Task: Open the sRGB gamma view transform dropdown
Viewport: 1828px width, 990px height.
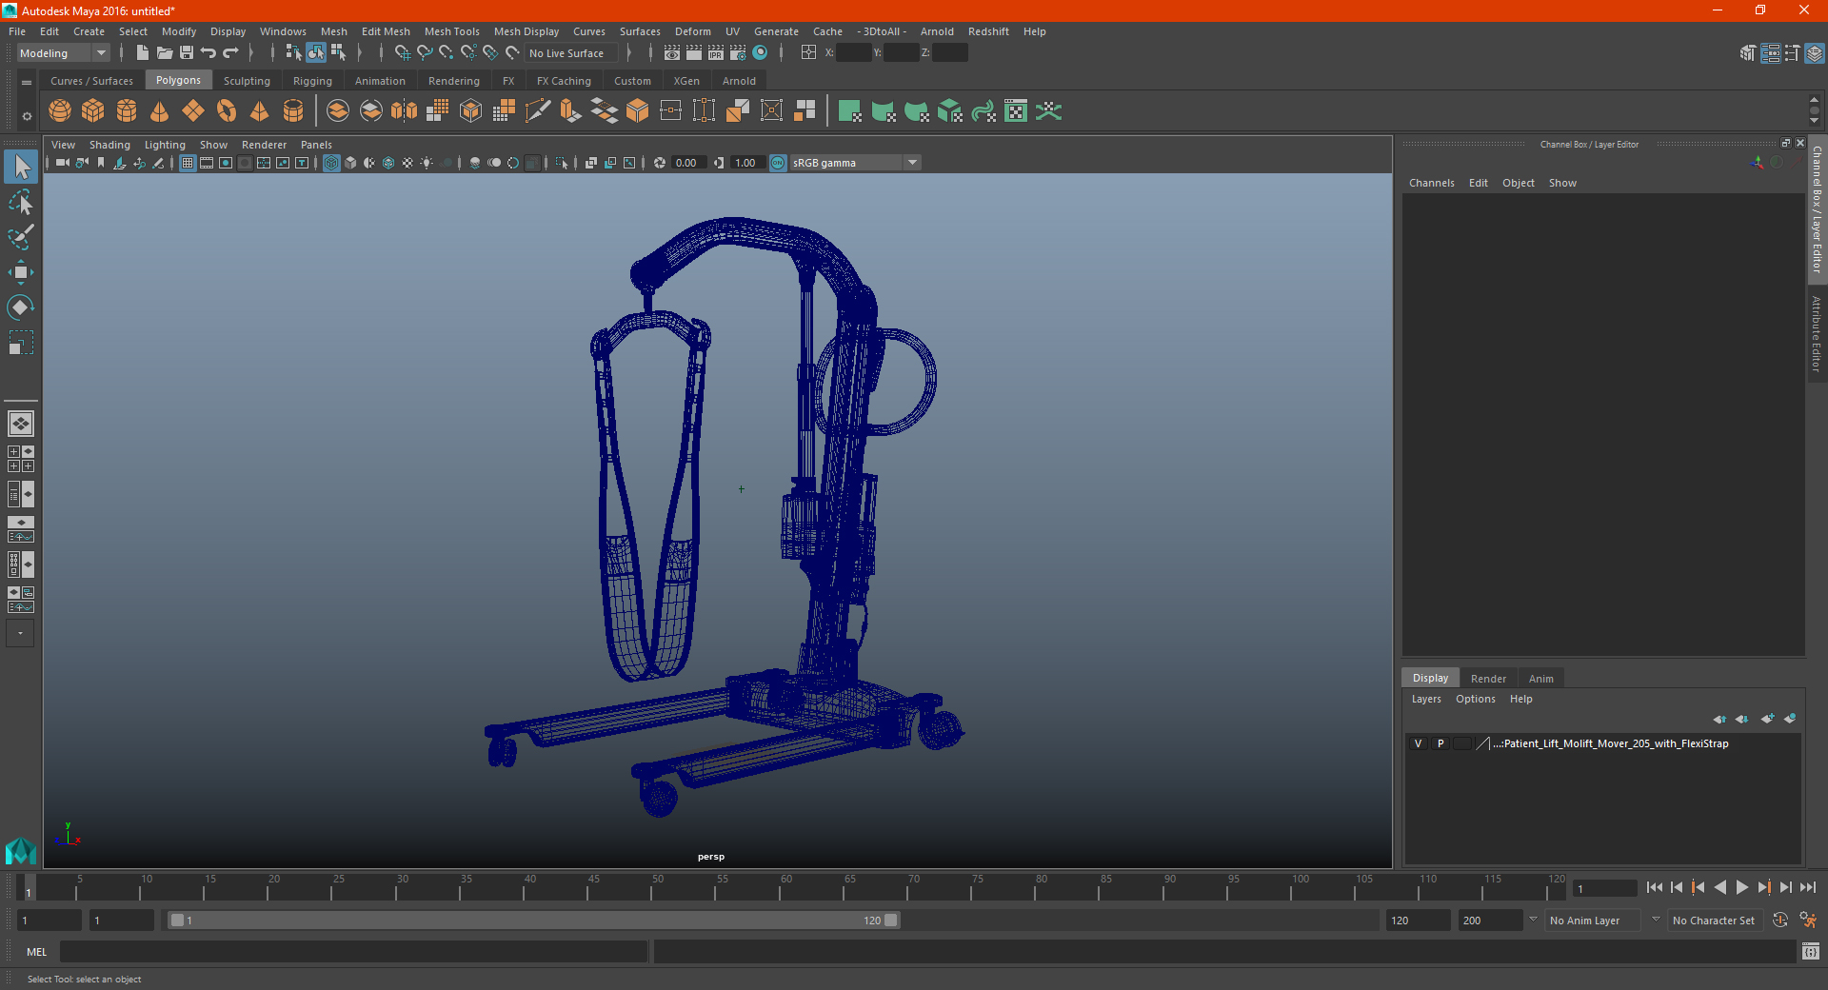Action: tap(855, 163)
